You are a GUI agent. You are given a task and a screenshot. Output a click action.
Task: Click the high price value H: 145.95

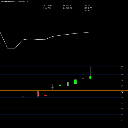(68, 6)
